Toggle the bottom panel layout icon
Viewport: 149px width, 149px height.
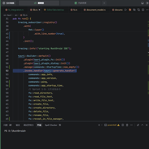[142, 3]
